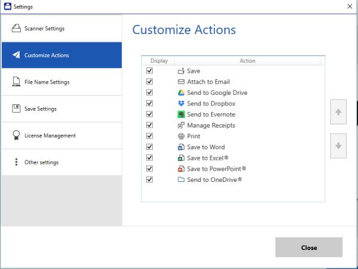Click the Print printer icon
Image resolution: width=358 pixels, height=269 pixels.
[x=181, y=136]
